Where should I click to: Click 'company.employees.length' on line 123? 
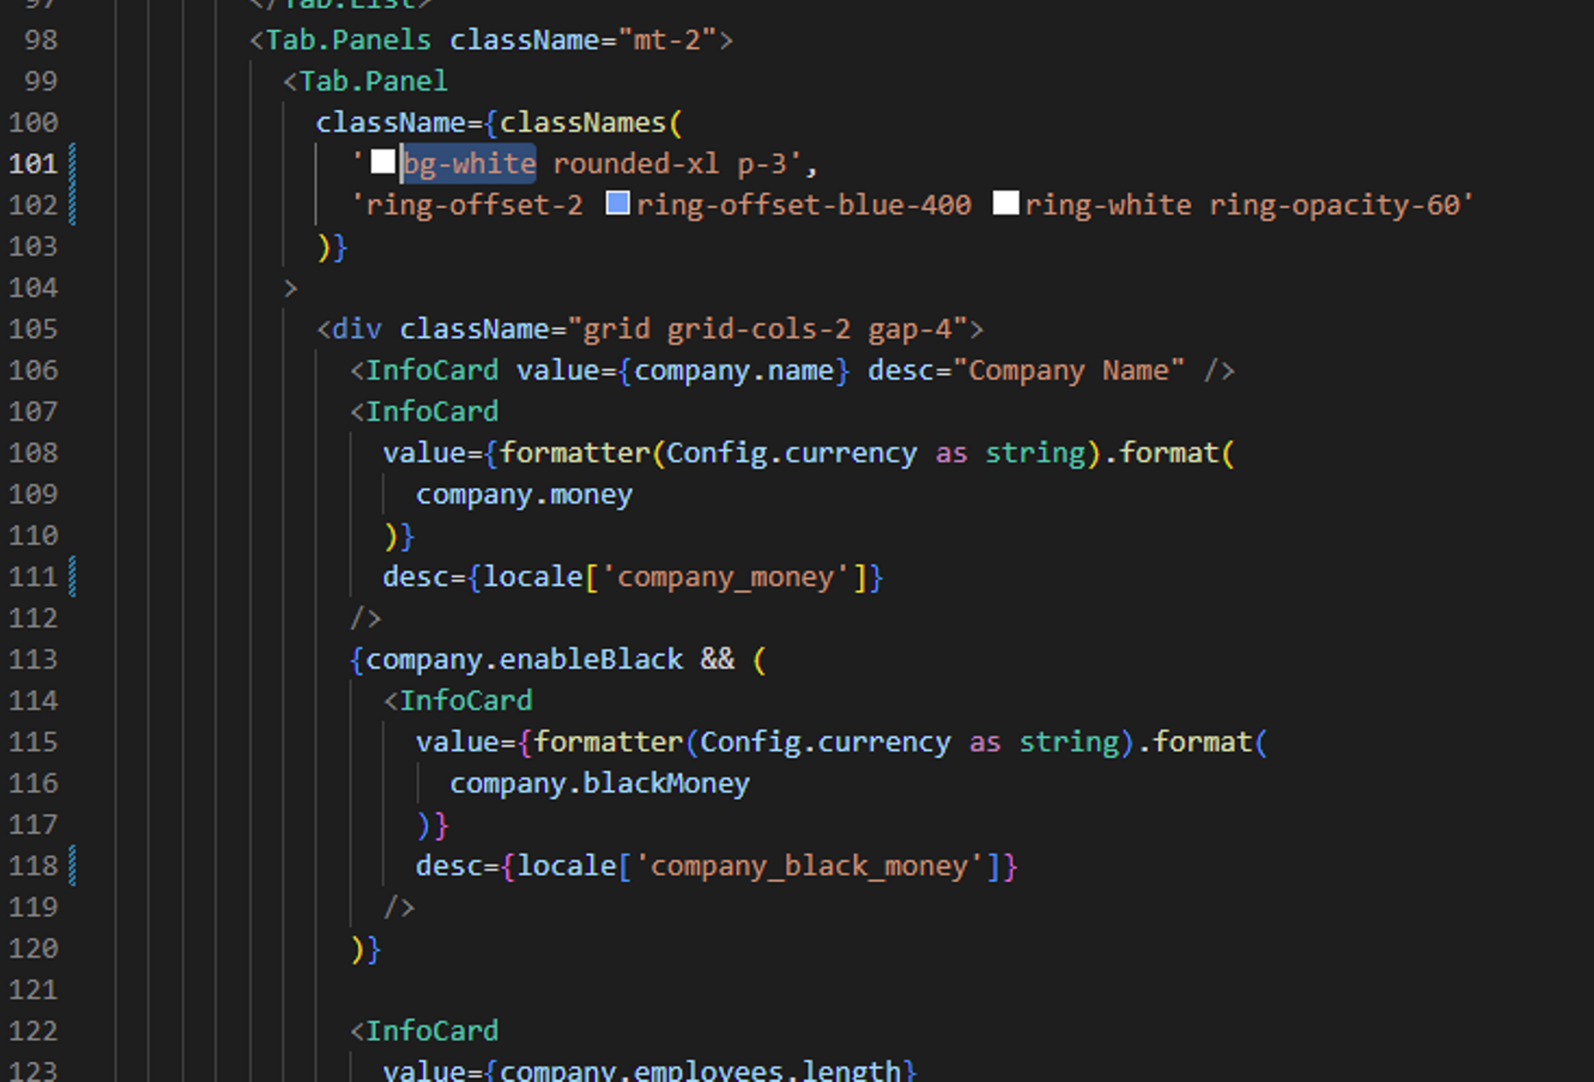pos(700,1070)
